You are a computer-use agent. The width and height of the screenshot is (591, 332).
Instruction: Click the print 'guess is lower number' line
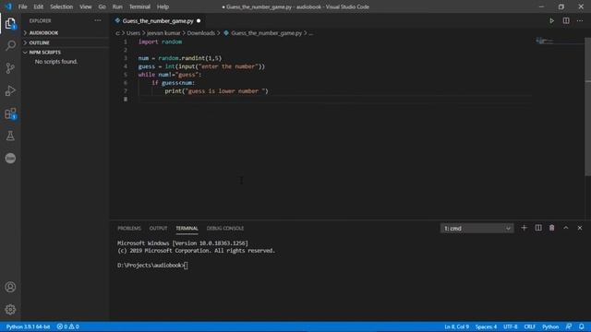click(216, 91)
